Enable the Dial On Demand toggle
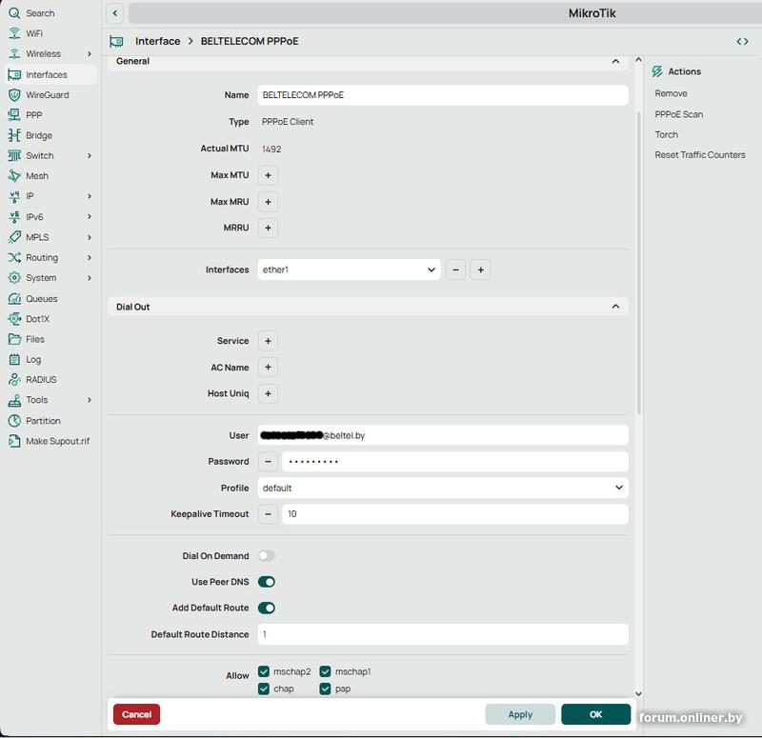This screenshot has width=762, height=738. click(x=267, y=555)
